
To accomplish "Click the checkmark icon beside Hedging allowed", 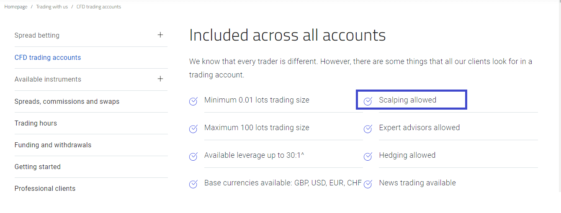I will click(x=368, y=156).
